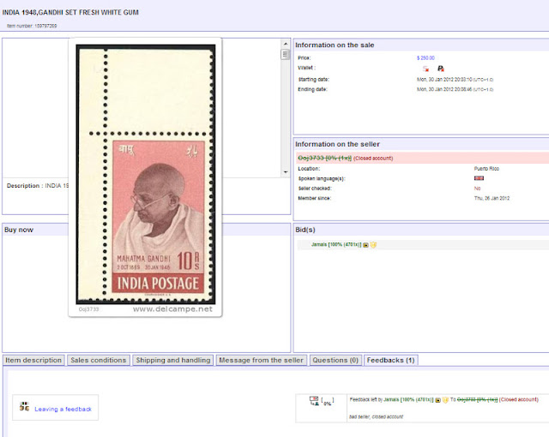Click the card icon beside bidder Jamals
This screenshot has height=437, width=549.
click(x=365, y=245)
